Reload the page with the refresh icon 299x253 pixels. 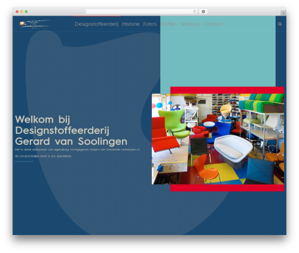(x=194, y=11)
